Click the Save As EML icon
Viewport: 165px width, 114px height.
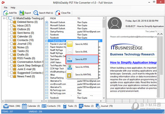point(70,52)
